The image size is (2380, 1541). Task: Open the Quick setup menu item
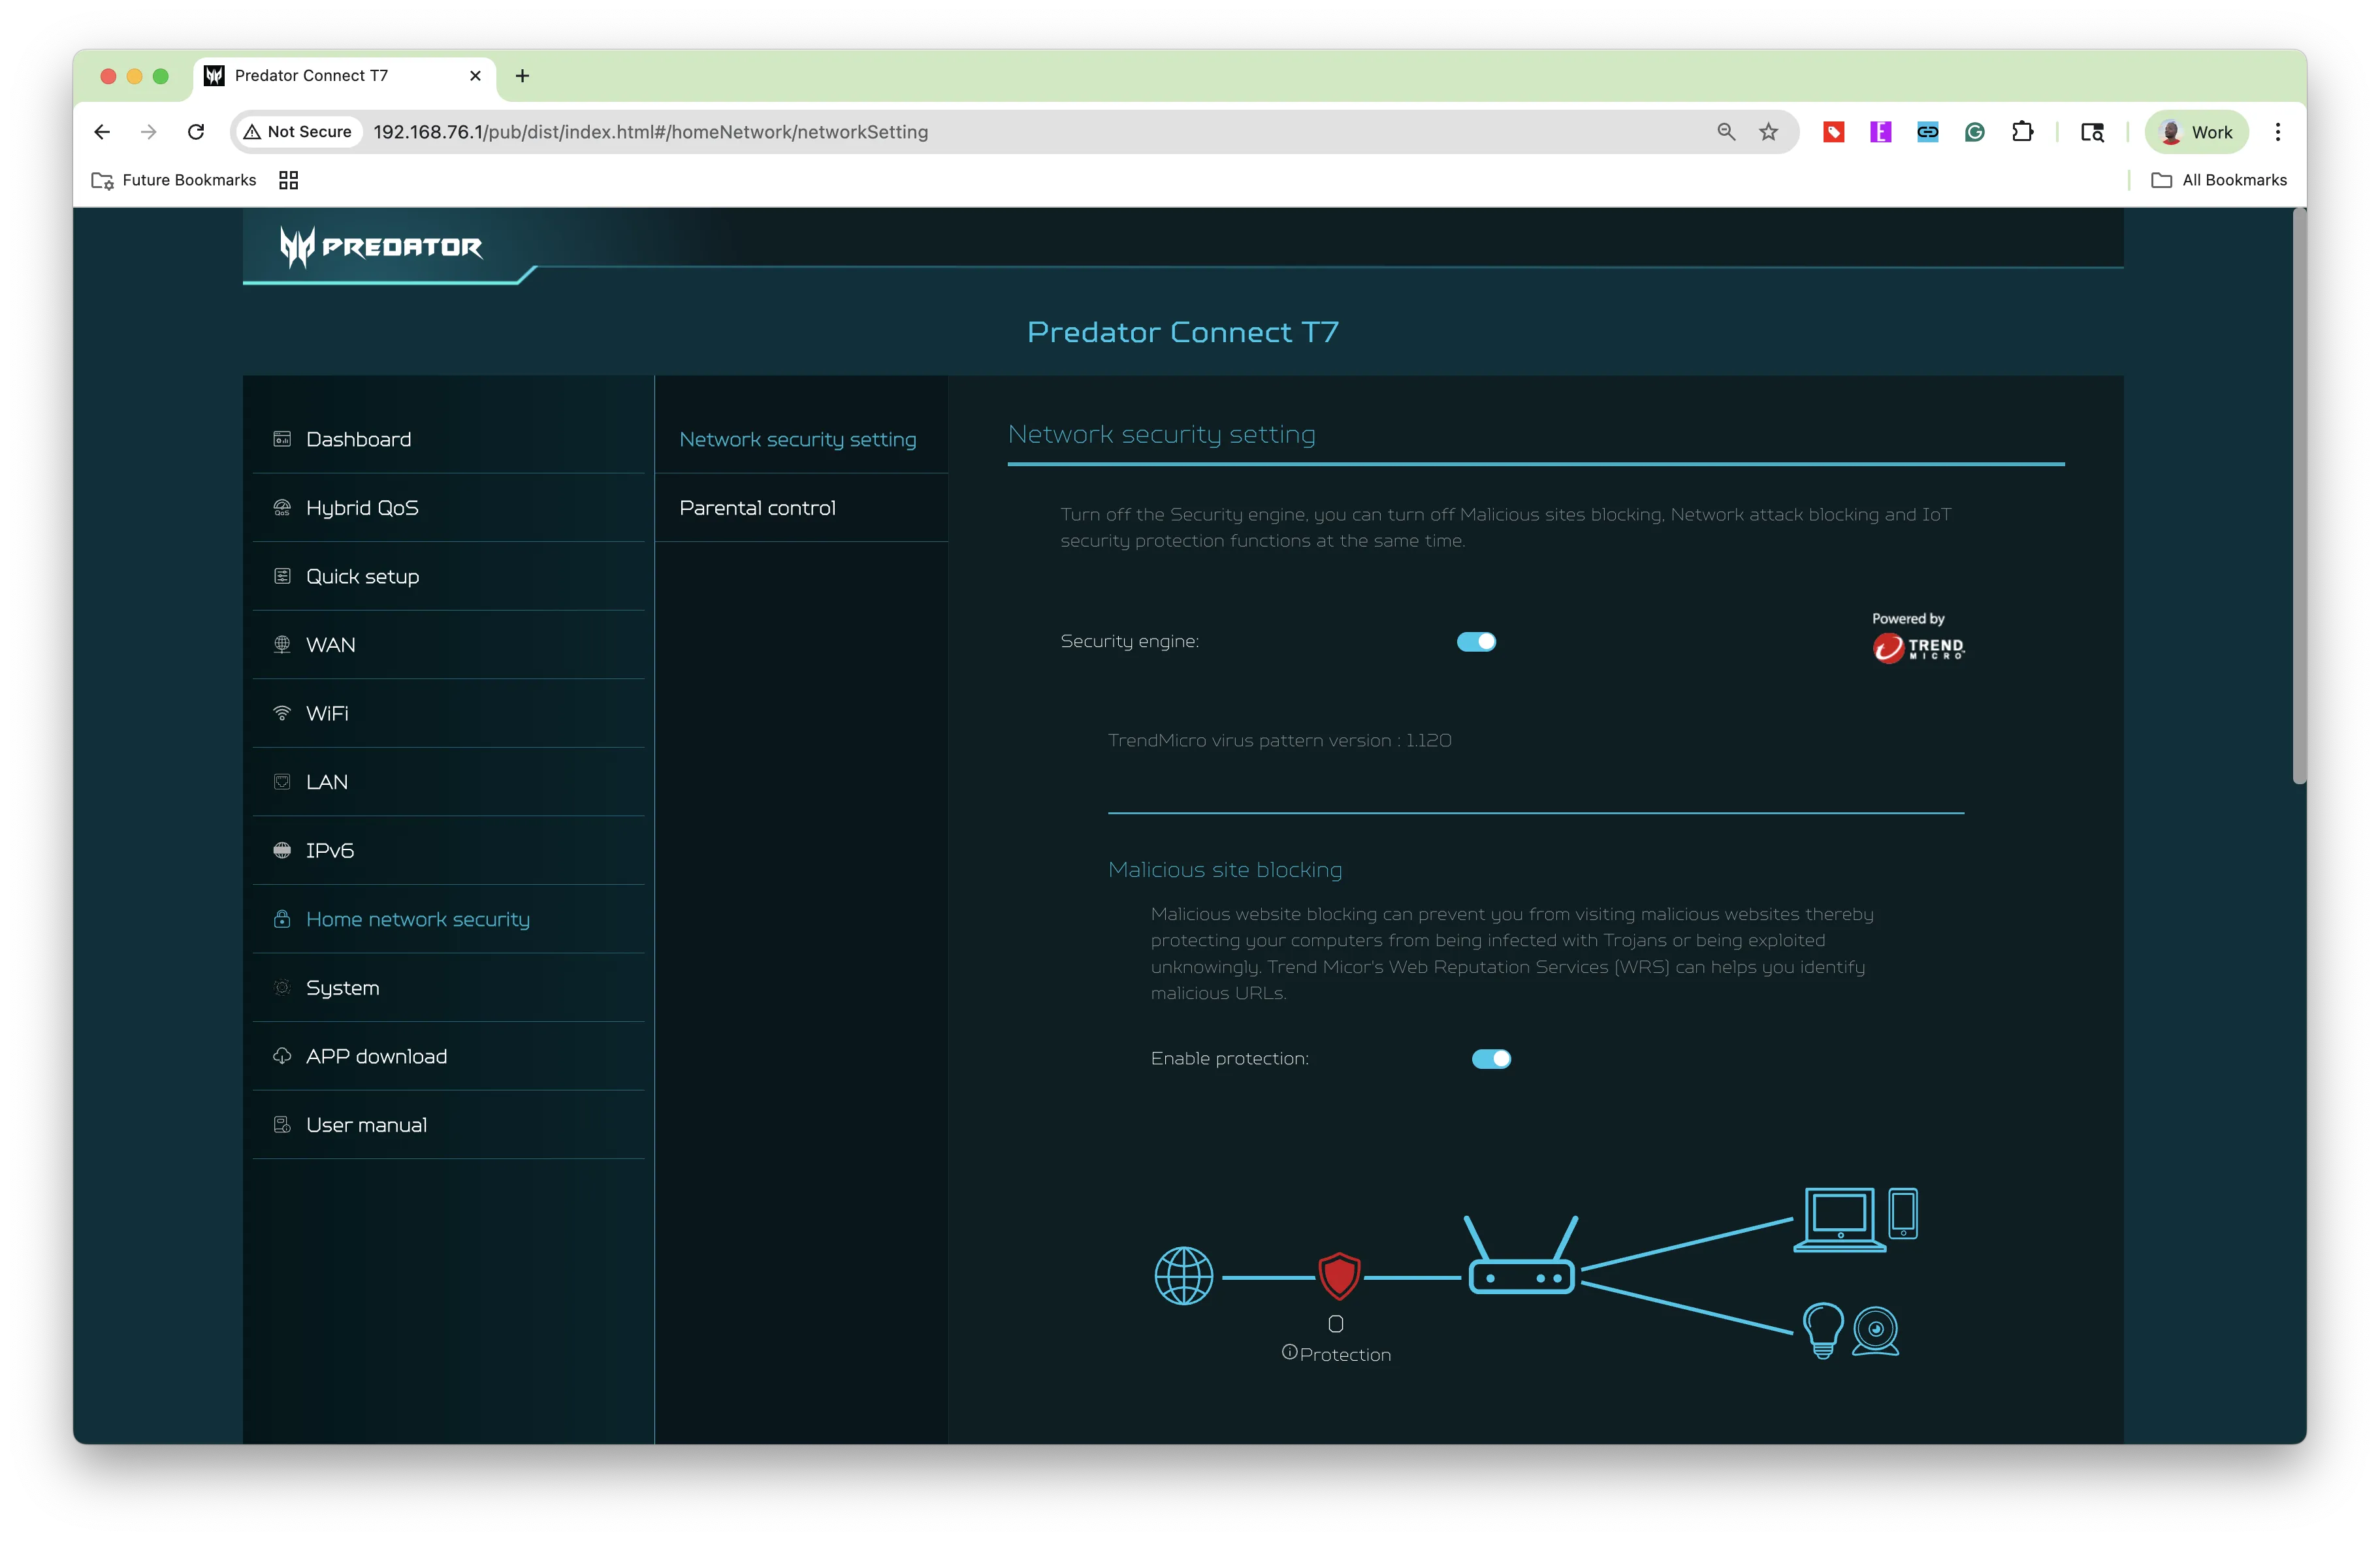[448, 576]
